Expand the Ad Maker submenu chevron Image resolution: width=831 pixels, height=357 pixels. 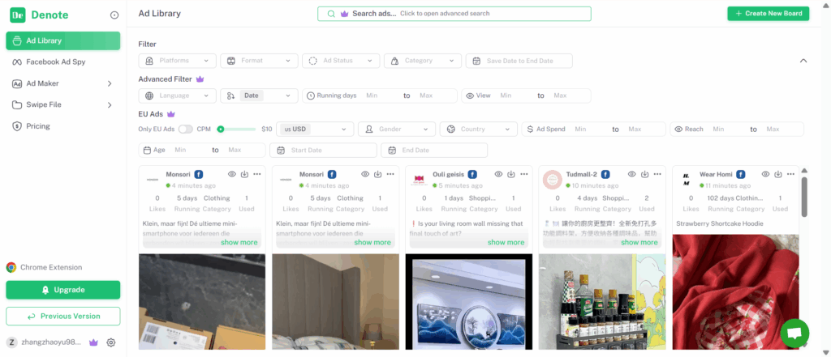coord(110,83)
